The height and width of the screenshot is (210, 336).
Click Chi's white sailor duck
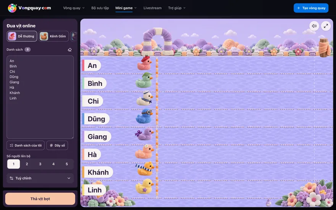[x=145, y=98]
